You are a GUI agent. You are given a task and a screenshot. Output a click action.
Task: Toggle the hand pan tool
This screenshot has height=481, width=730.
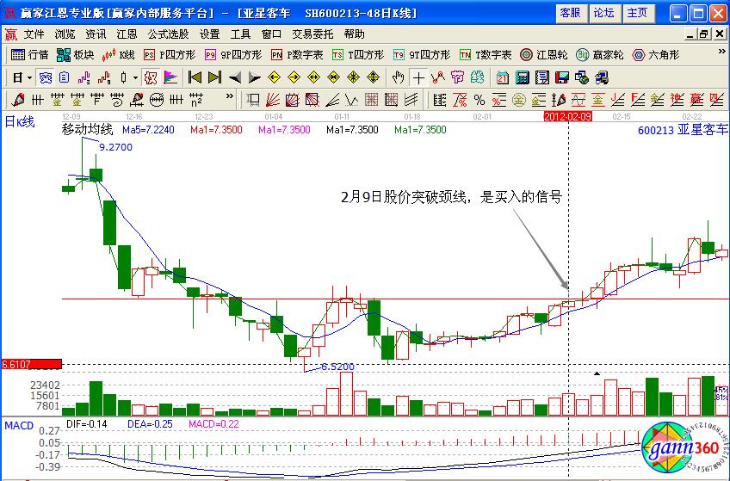pyautogui.click(x=398, y=77)
